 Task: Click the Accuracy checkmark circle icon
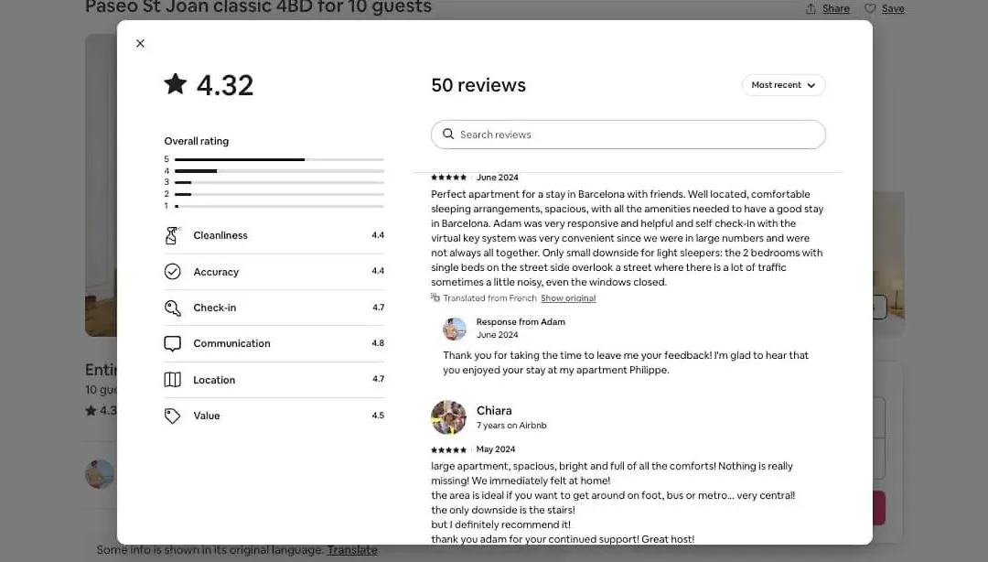pos(172,271)
